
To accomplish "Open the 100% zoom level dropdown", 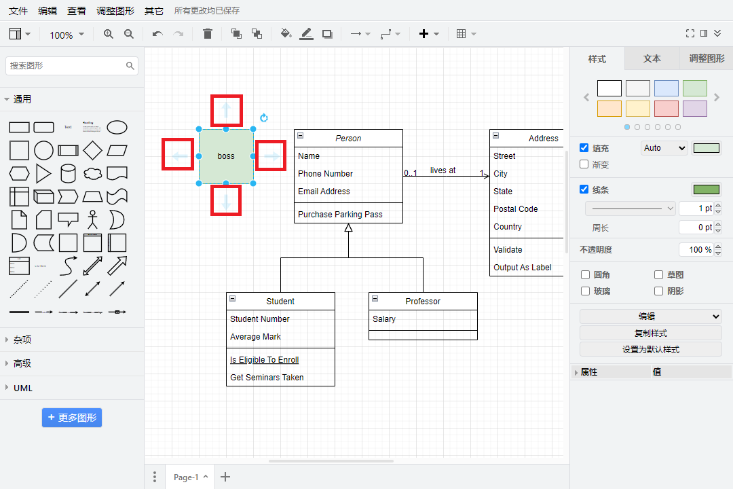I will click(x=67, y=35).
